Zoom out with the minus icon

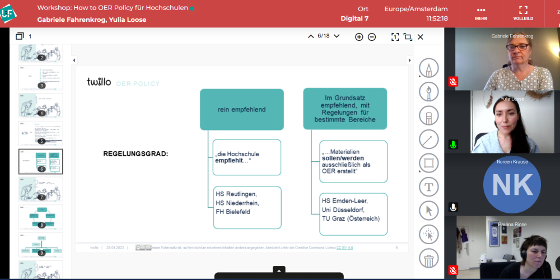click(372, 37)
